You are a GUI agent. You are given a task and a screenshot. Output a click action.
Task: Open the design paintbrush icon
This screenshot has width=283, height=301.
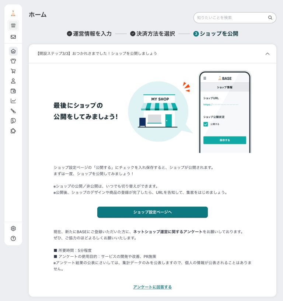coord(13,111)
